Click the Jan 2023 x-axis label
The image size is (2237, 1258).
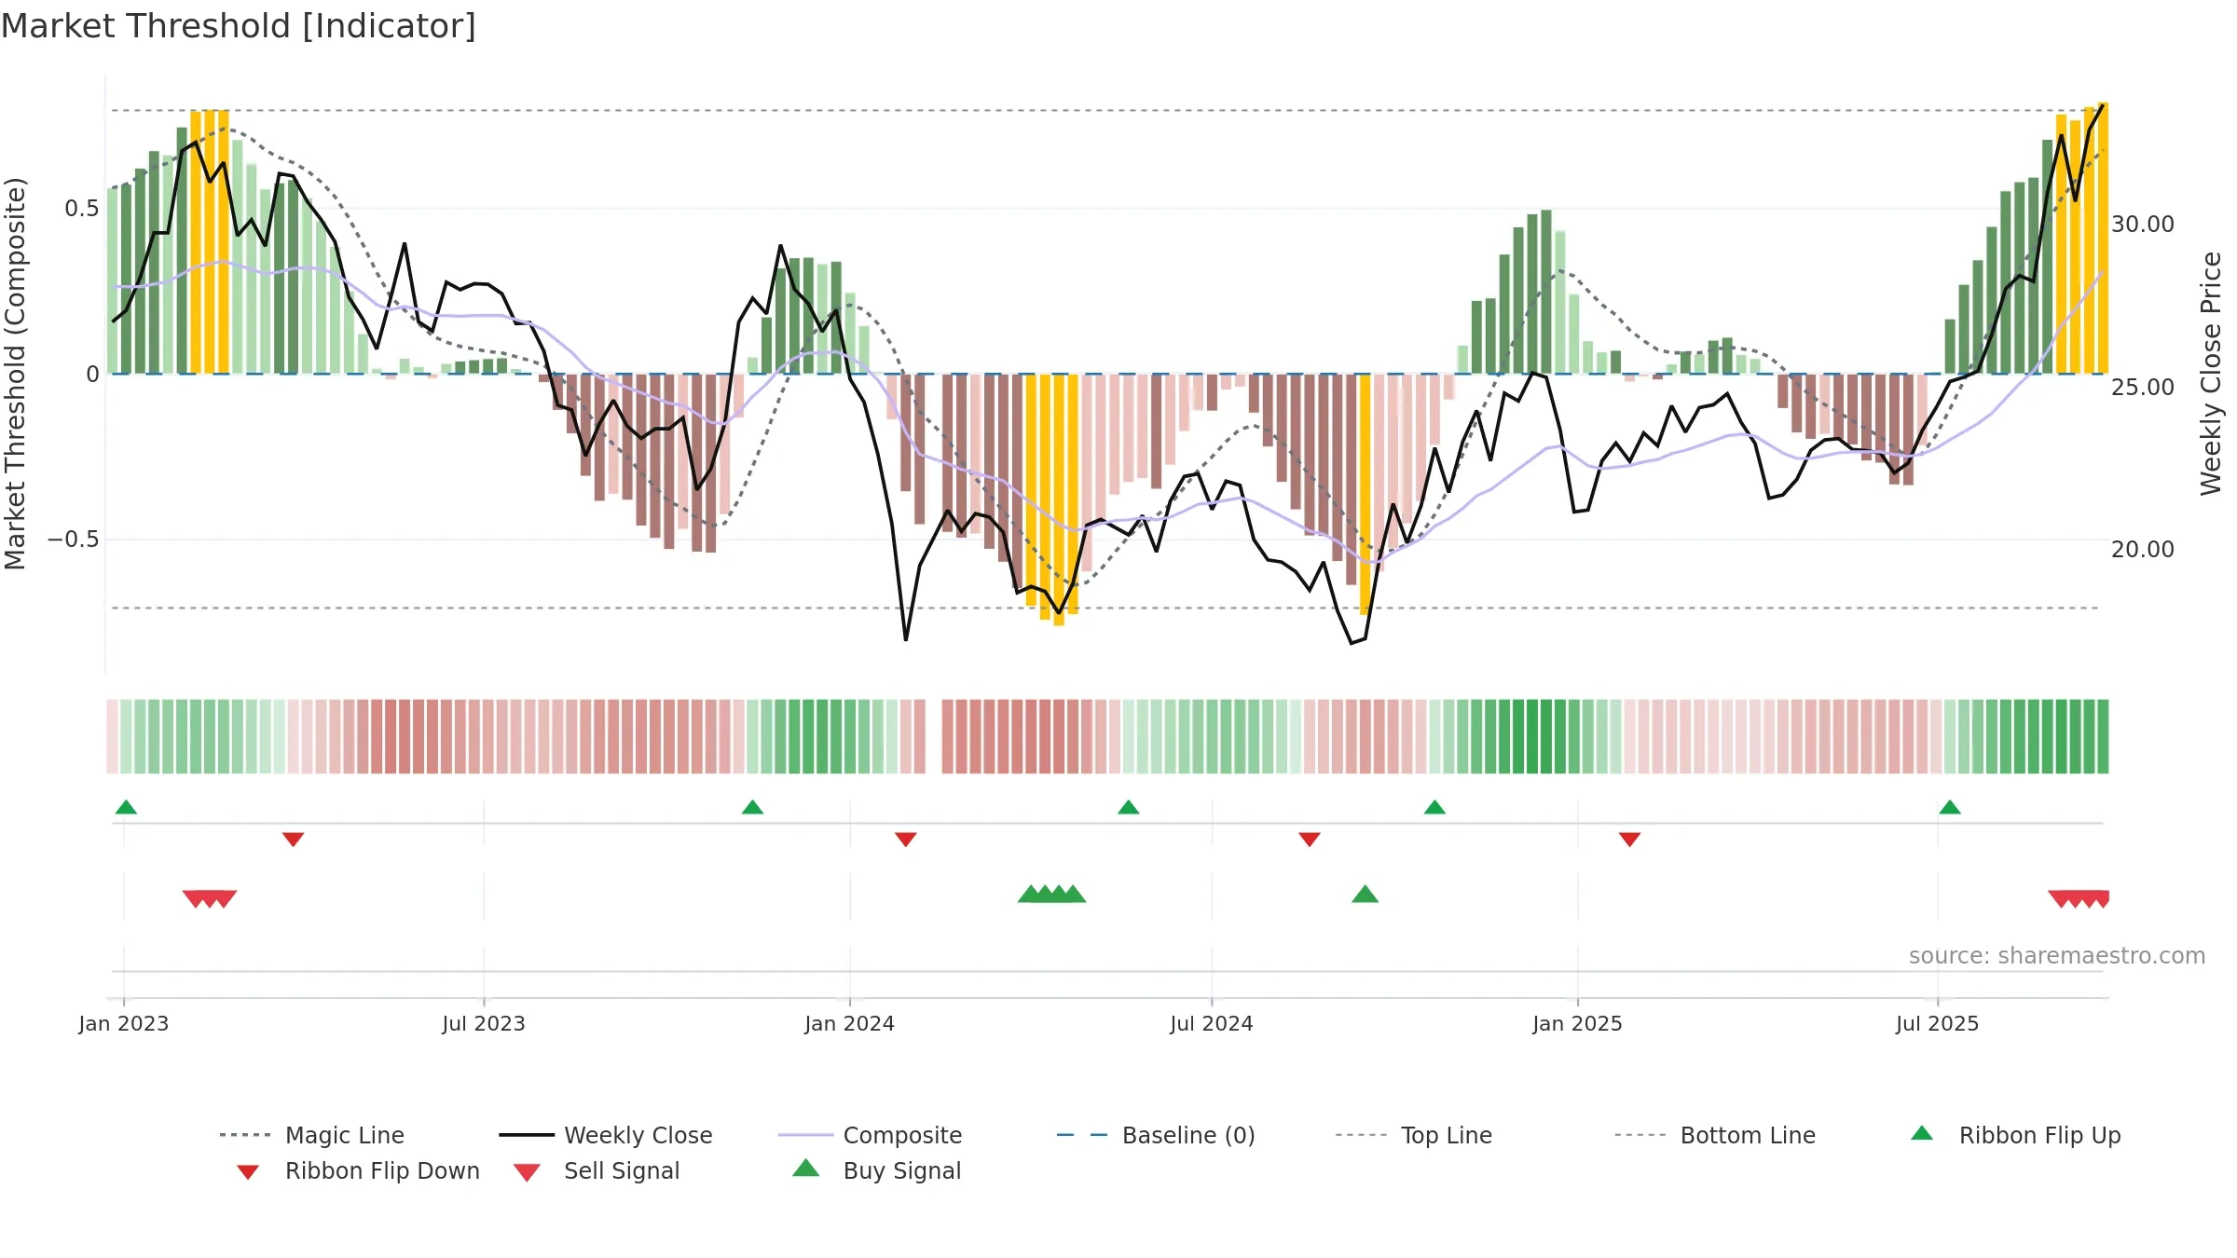tap(124, 1024)
